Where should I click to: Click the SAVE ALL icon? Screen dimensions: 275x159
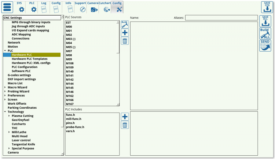point(265,21)
